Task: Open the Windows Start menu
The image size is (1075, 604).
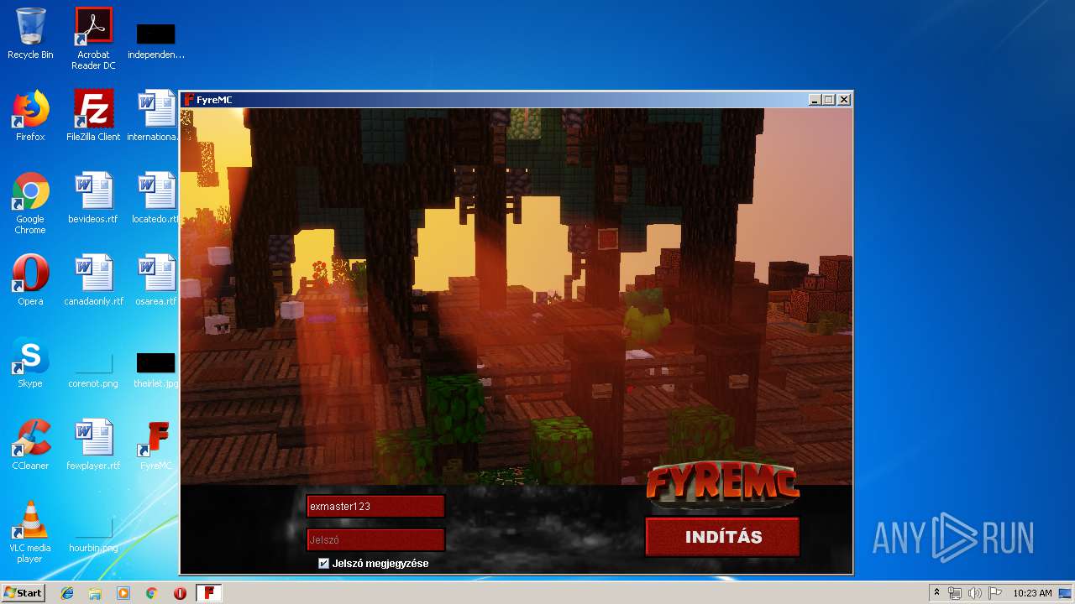Action: (23, 593)
